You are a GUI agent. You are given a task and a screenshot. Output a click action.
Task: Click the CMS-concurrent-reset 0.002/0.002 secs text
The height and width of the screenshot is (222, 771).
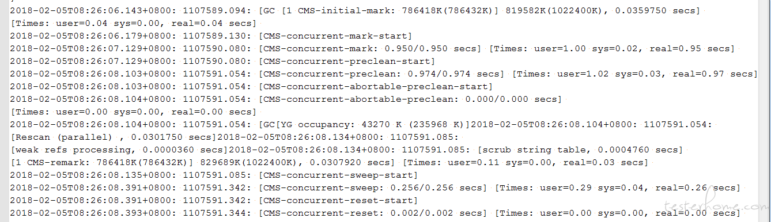[375, 213]
